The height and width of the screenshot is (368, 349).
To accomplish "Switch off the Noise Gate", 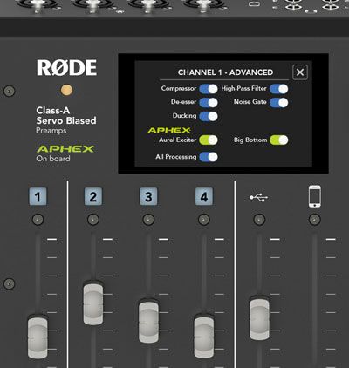I will point(279,102).
